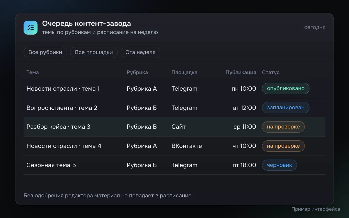Click the "пт 18:00" publication time
The height and width of the screenshot is (218, 349).
tap(244, 165)
